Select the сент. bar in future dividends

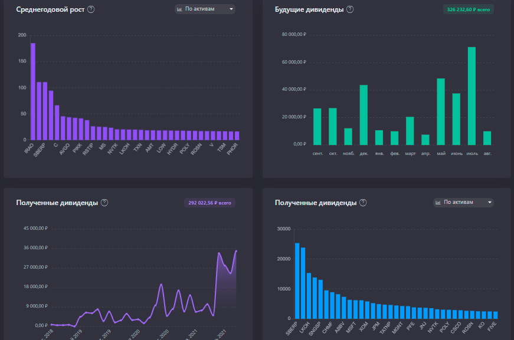(x=317, y=127)
